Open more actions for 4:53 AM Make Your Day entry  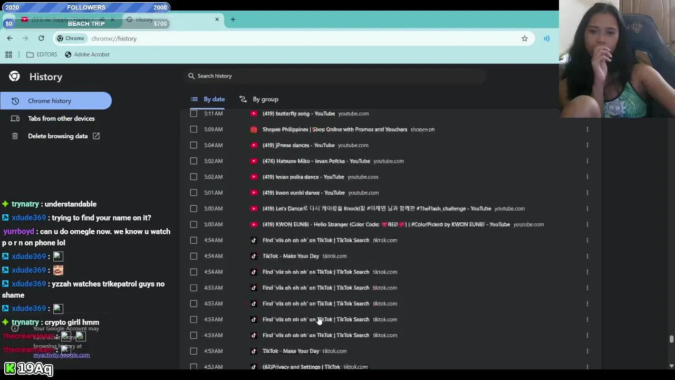click(587, 351)
